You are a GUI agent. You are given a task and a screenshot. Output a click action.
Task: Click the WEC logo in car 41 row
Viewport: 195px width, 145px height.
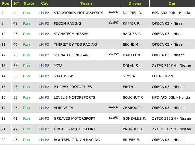point(114,118)
